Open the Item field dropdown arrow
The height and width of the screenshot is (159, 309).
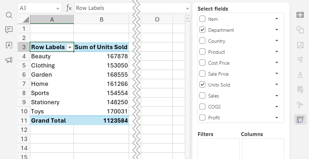click(277, 19)
